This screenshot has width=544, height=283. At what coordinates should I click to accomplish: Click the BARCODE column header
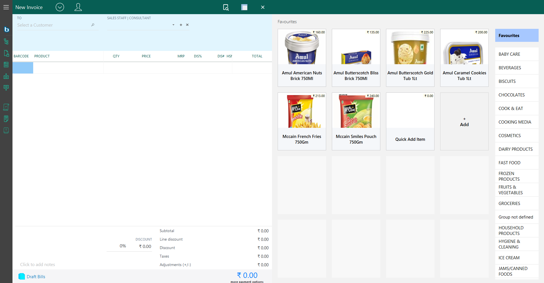pos(21,56)
